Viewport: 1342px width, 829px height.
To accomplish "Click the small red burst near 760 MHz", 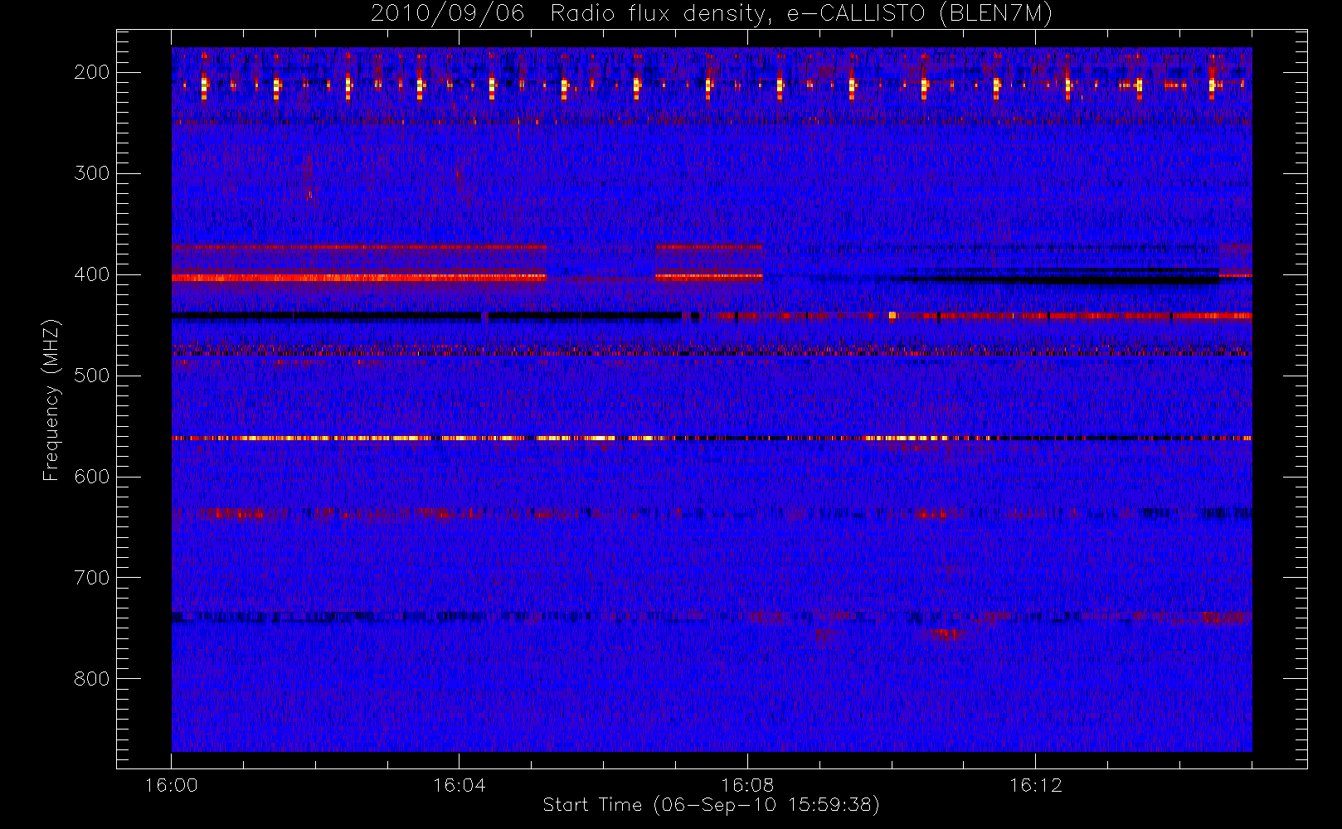I will pos(946,635).
